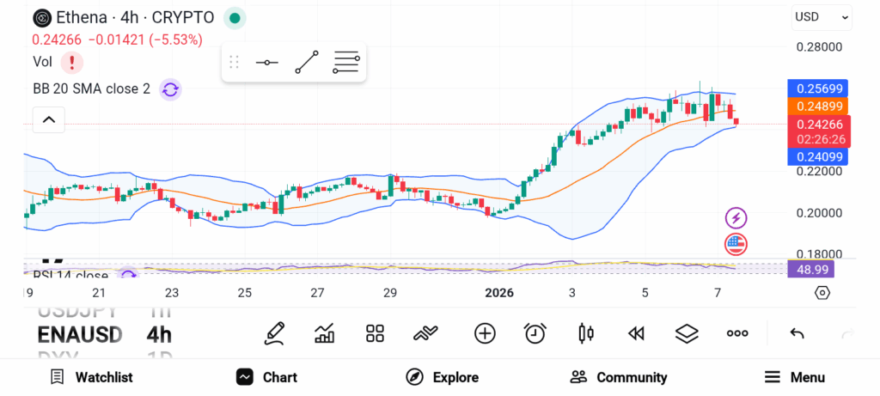
Task: Open the object tree layers icon
Action: pyautogui.click(x=687, y=333)
